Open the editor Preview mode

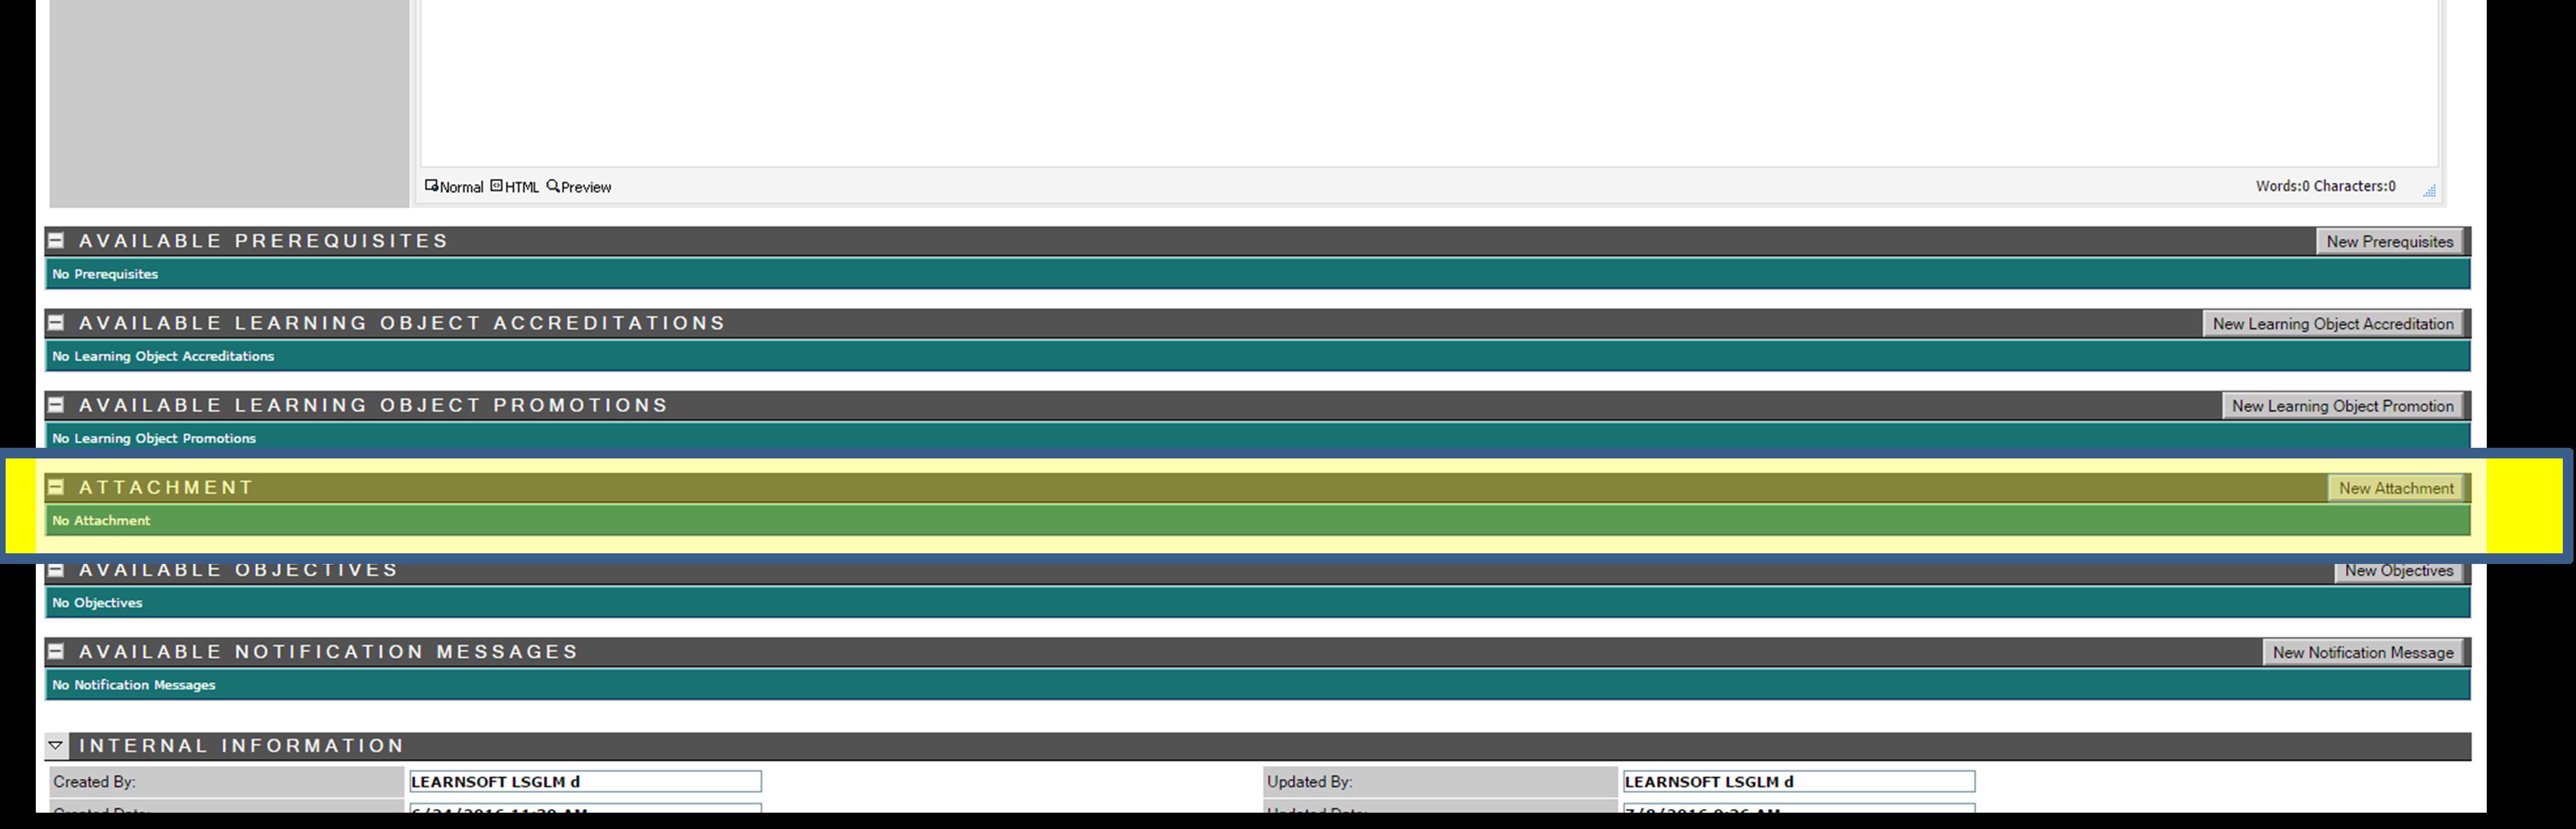coord(579,187)
